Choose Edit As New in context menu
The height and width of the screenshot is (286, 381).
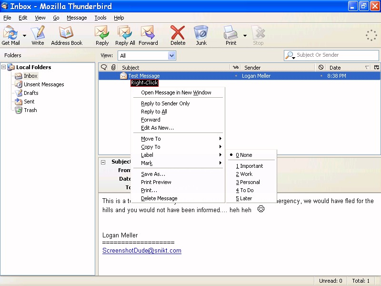(x=178, y=128)
